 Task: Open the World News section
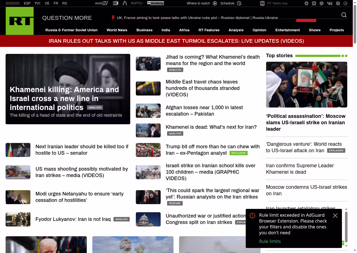(x=117, y=30)
